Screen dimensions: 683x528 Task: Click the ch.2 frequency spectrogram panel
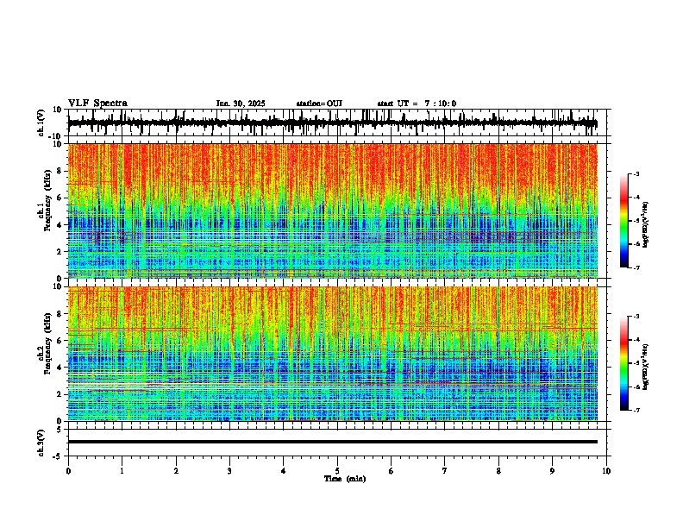coord(333,354)
